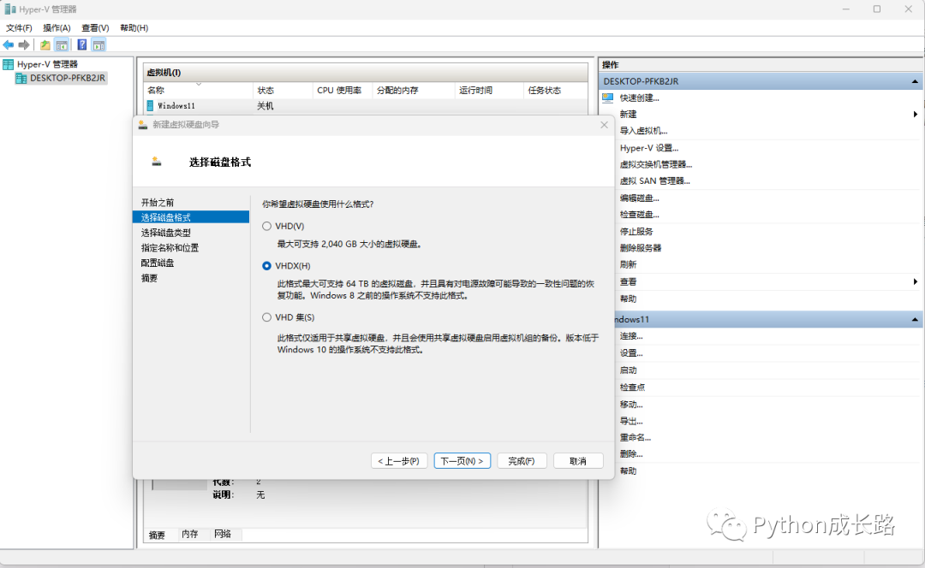Image resolution: width=925 pixels, height=568 pixels.
Task: Collapse the DESKTOP-PFKB2JR actions section
Action: point(915,81)
